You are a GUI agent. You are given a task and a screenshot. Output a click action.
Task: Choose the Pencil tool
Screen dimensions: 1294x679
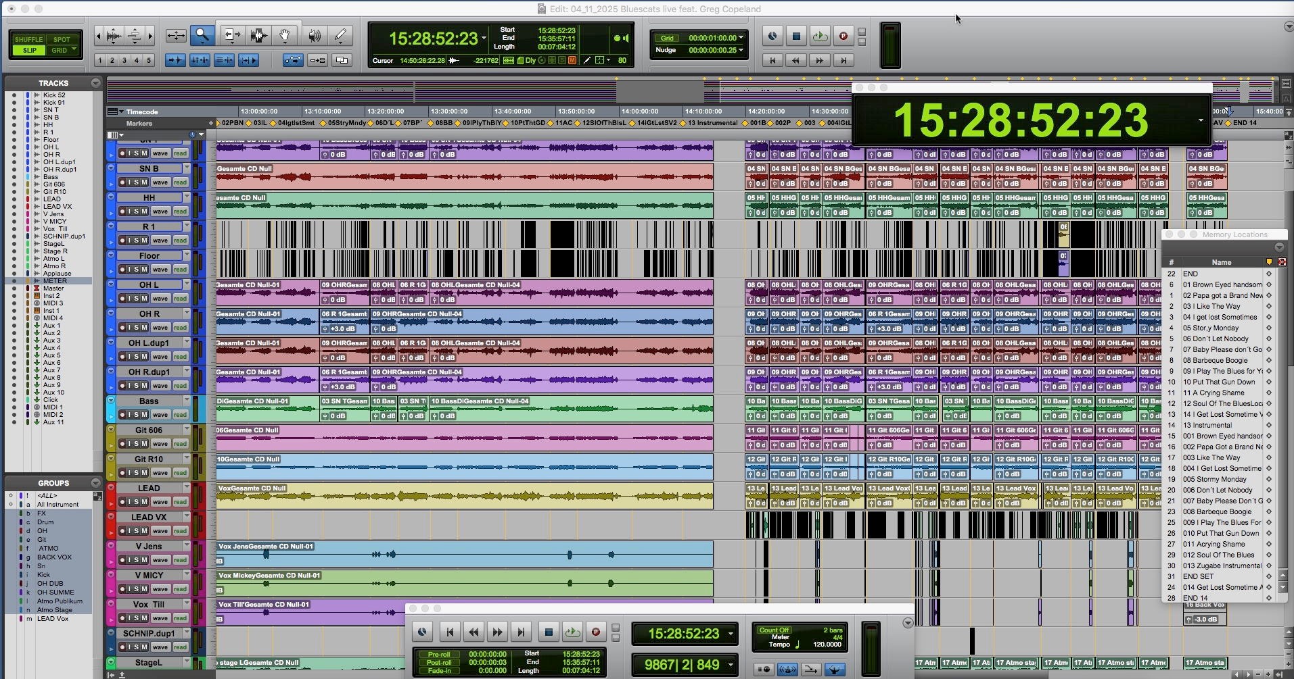[x=340, y=36]
